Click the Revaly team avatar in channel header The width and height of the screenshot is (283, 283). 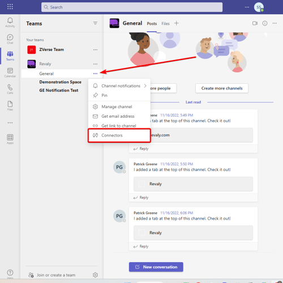(114, 23)
